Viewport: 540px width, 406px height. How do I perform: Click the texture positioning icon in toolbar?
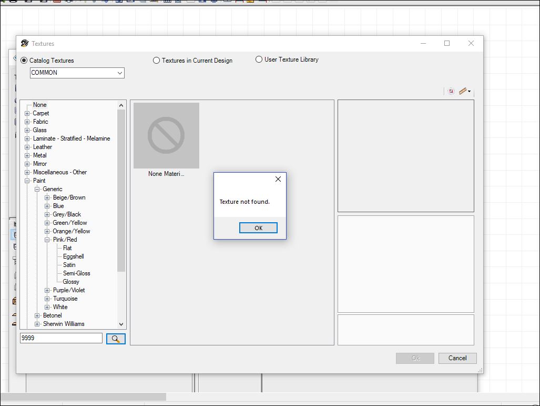(x=451, y=91)
